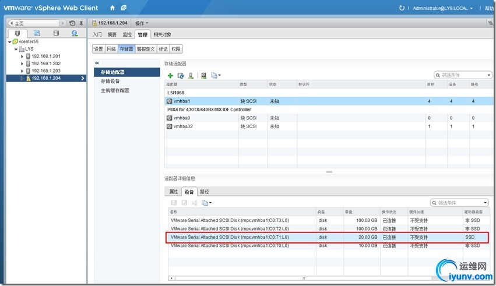This screenshot has height=286, width=496.
Task: Expand host 192.168.1.203
Action: (22, 71)
